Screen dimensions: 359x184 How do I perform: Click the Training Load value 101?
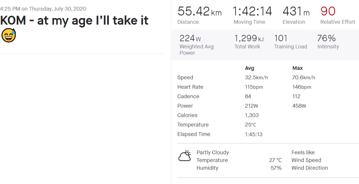pyautogui.click(x=281, y=38)
